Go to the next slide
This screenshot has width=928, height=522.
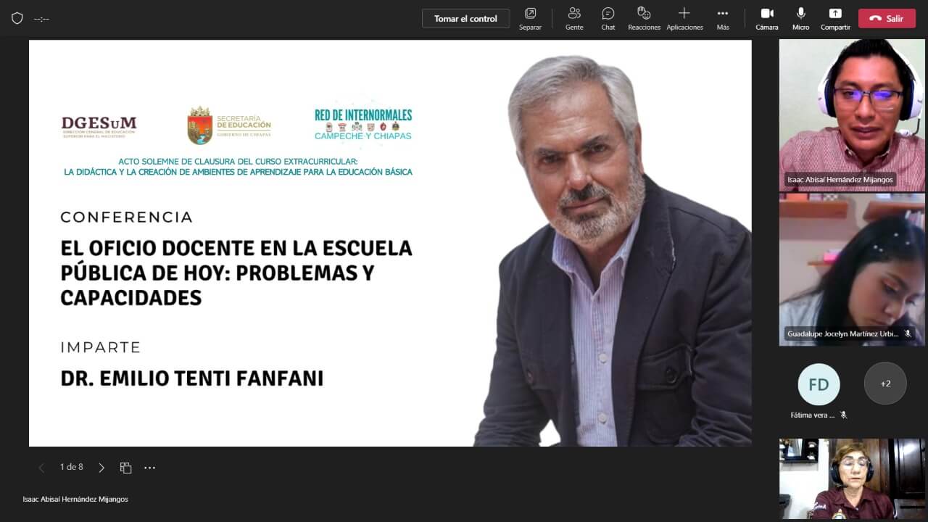point(101,468)
